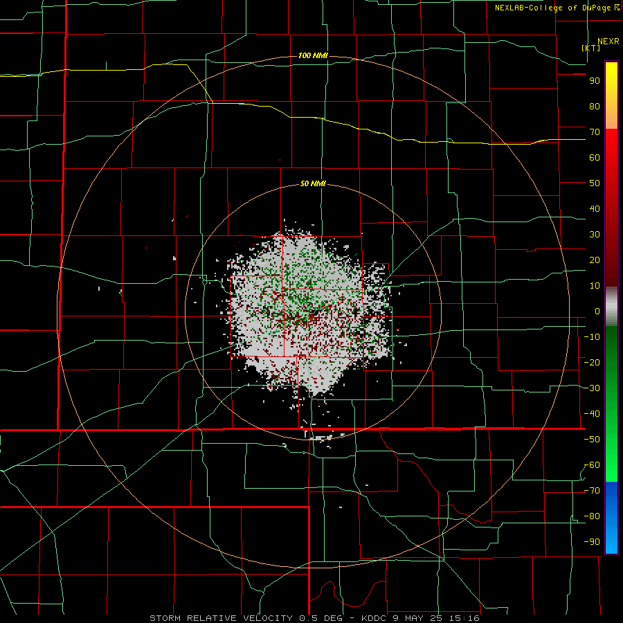Click the -40 value on velocity scale

coord(592,414)
